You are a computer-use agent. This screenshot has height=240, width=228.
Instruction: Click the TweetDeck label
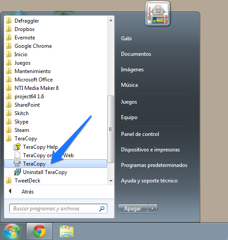(27, 181)
